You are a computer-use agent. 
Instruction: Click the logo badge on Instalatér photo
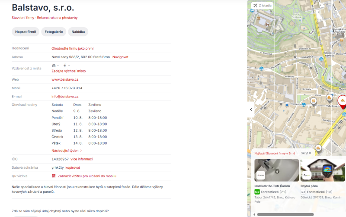(x=261, y=175)
